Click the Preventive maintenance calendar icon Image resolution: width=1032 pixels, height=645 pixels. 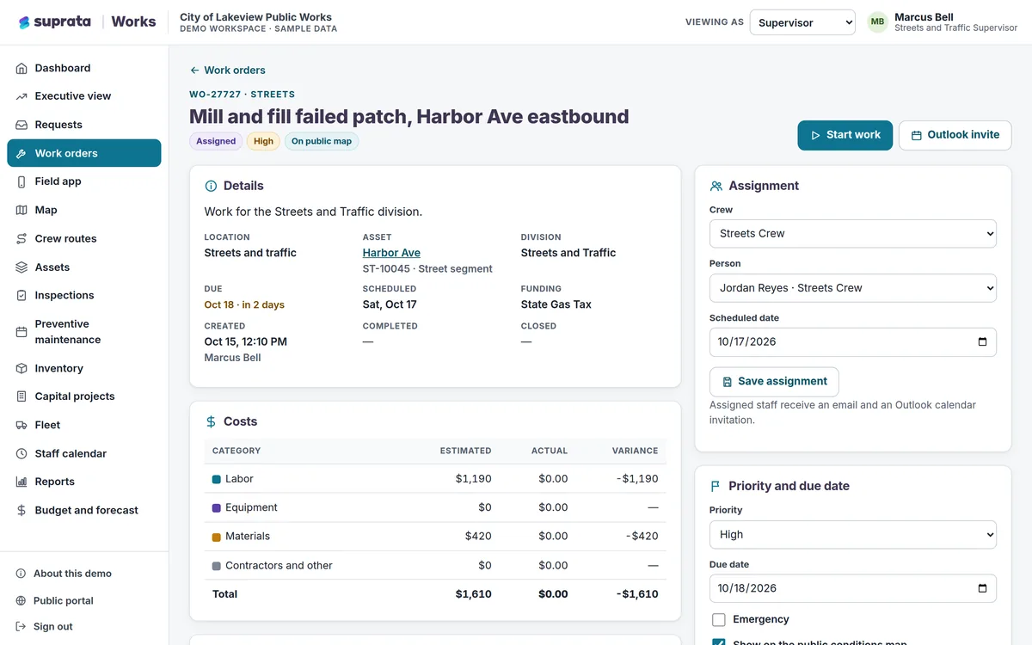[21, 332]
